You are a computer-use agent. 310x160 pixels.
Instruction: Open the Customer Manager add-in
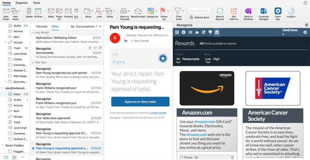pyautogui.click(x=264, y=14)
